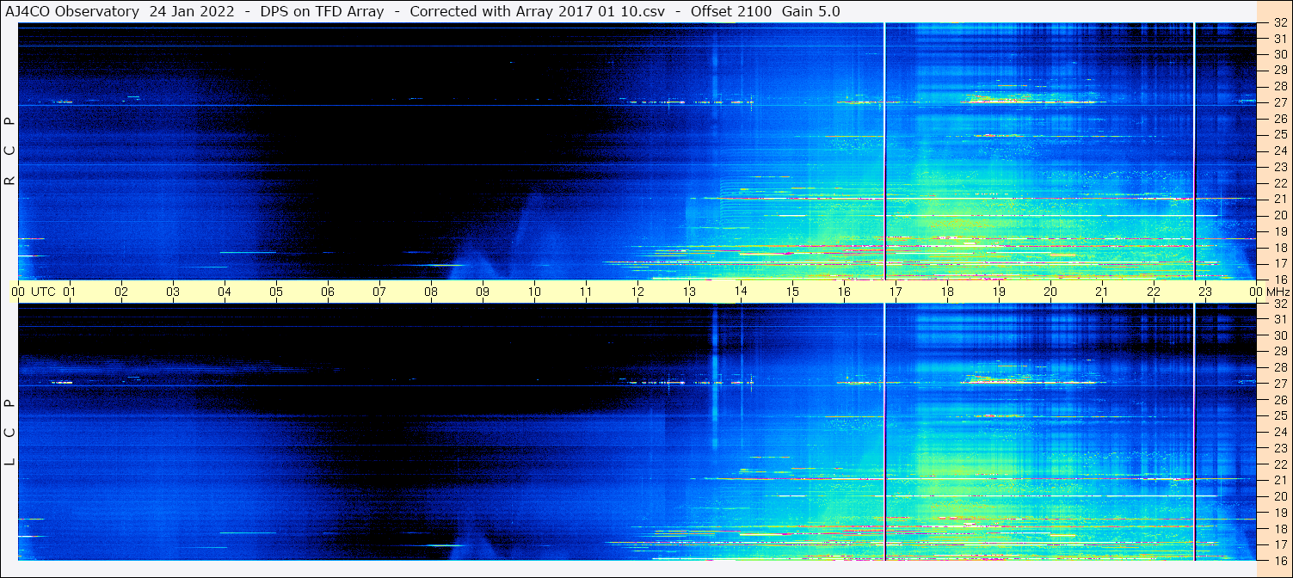Pick the 09 hour label
Viewport: 1293px width, 578px height.
[x=483, y=292]
